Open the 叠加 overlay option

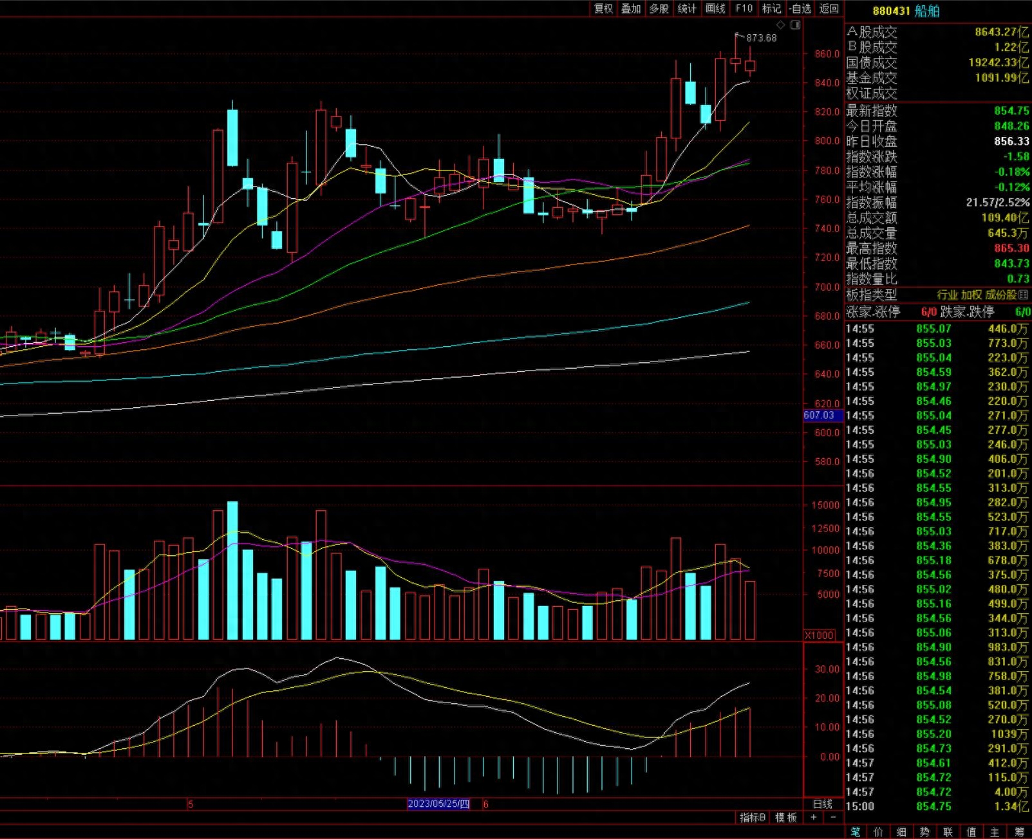point(631,8)
